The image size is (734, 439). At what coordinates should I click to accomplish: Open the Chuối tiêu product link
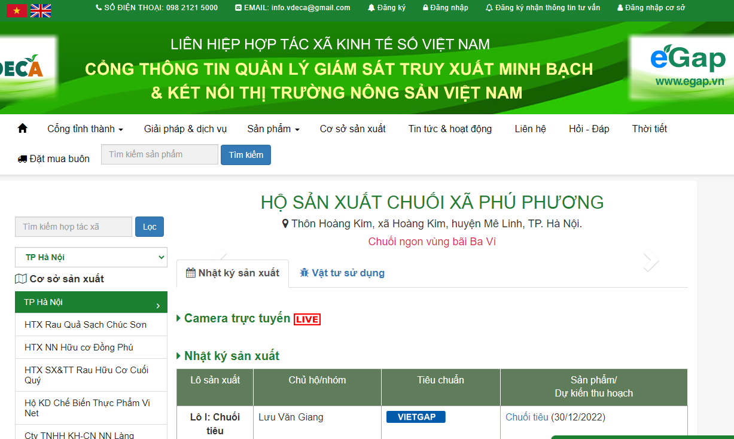click(x=526, y=417)
